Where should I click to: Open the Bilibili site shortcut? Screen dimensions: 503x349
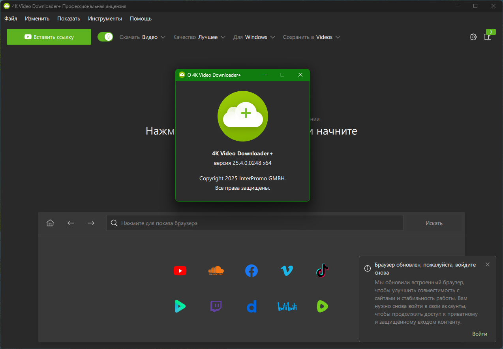click(x=287, y=306)
